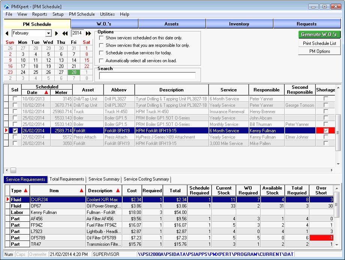The height and width of the screenshot is (260, 345).
Task: Switch to the W.O.'s tab
Action: (105, 24)
